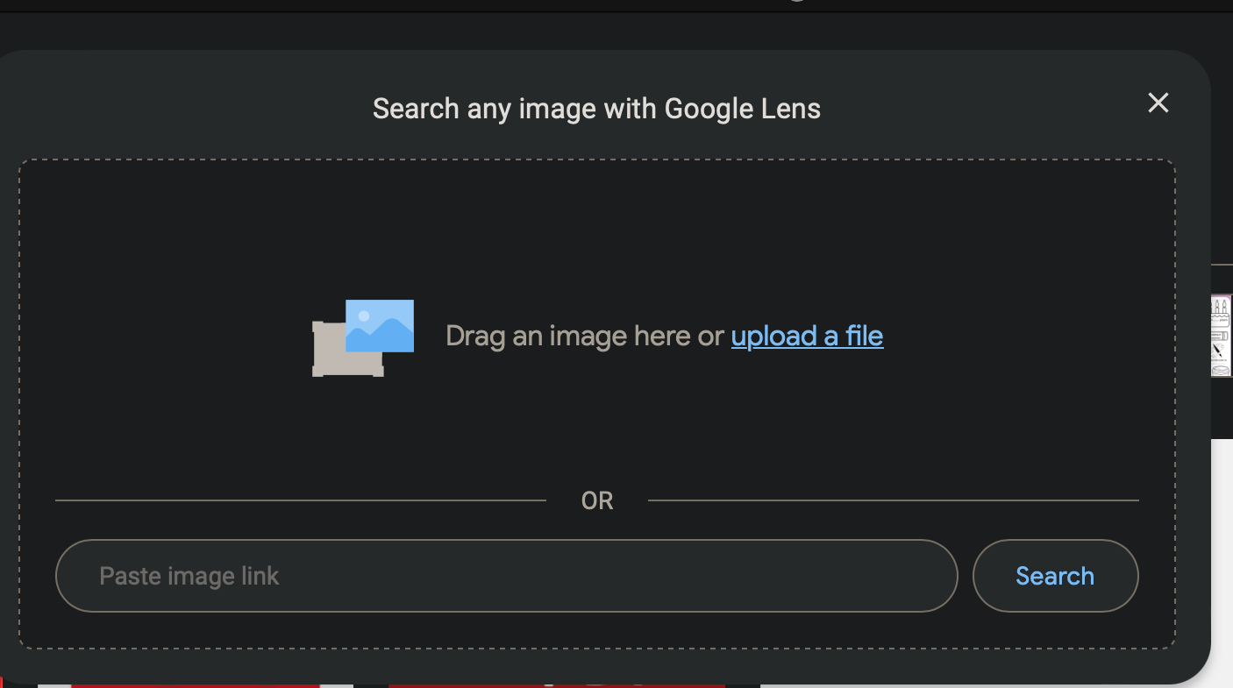
Task: Click the "Drag an image here or" text
Action: tap(585, 336)
